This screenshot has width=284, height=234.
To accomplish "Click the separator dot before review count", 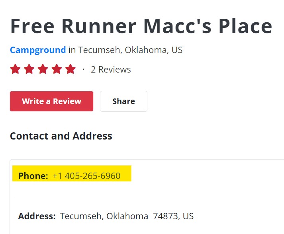I will 83,69.
